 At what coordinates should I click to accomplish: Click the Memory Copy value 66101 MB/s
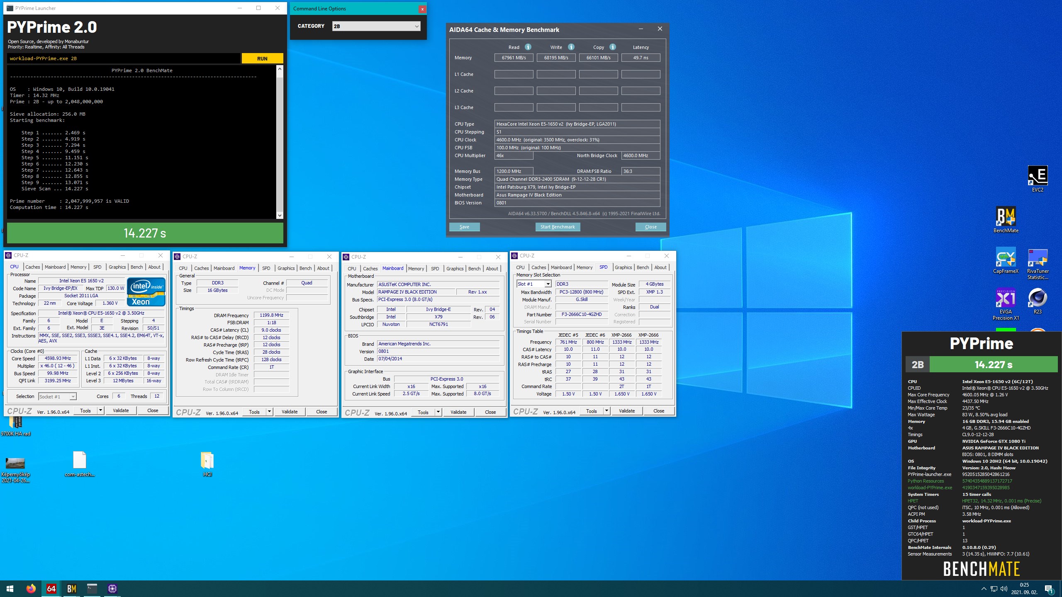[598, 58]
